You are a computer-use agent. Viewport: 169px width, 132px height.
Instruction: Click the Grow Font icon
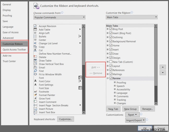click(x=36, y=98)
